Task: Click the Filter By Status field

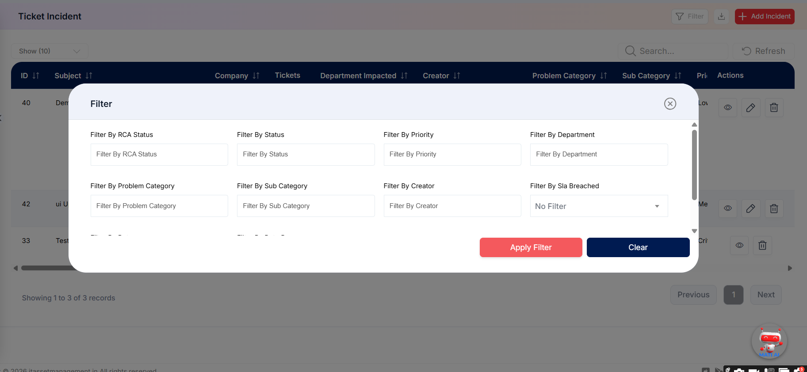Action: [306, 155]
